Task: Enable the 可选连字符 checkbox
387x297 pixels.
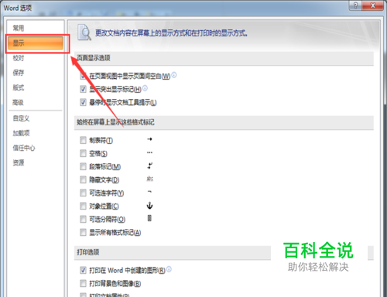Action: pos(83,193)
